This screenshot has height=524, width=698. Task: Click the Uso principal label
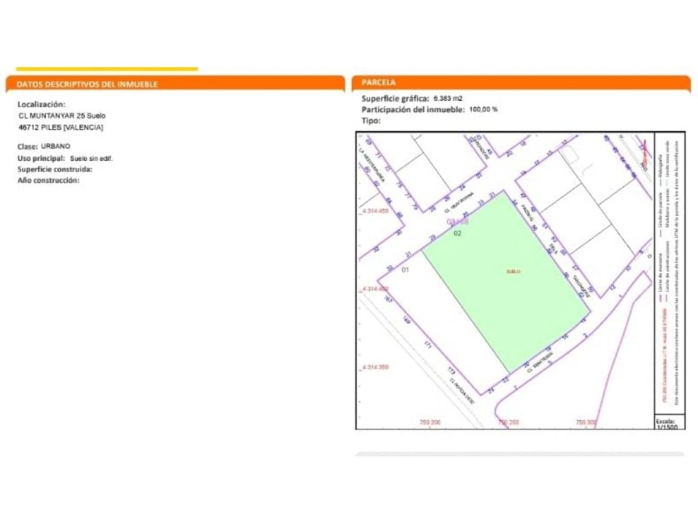(41, 158)
